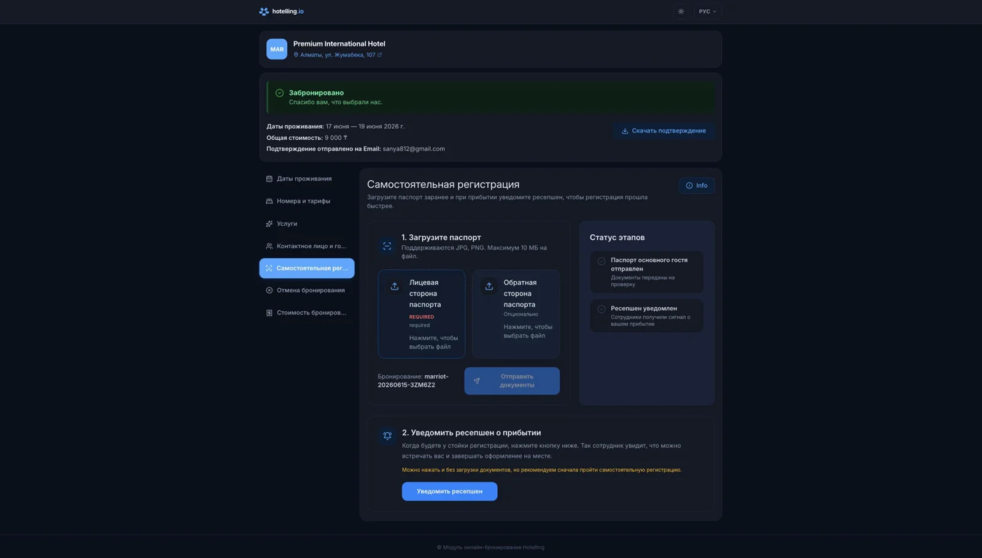
Task: Click upload icon for Обратная сторона паспорта
Action: click(489, 286)
